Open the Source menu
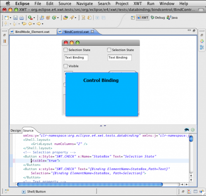 (65, 3)
